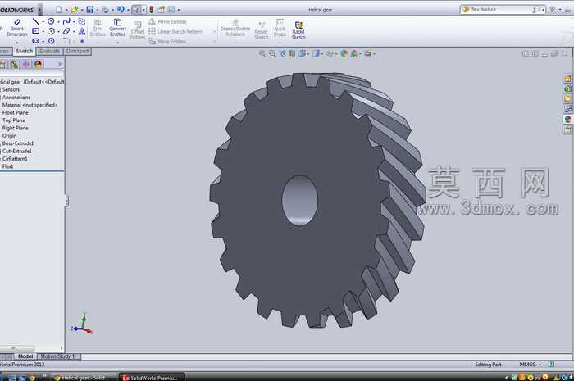Open the File Explorer task pane tab
Screen dimensions: 574x381
(x=567, y=98)
